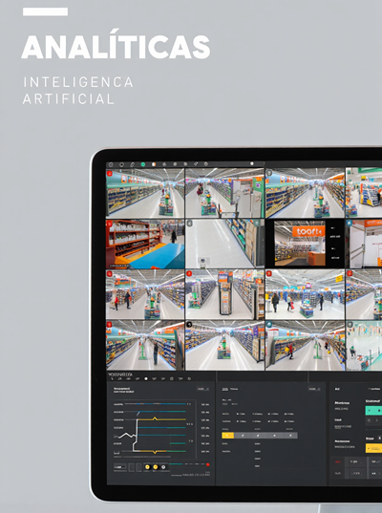Click the red record dot below the chart

tap(207, 464)
